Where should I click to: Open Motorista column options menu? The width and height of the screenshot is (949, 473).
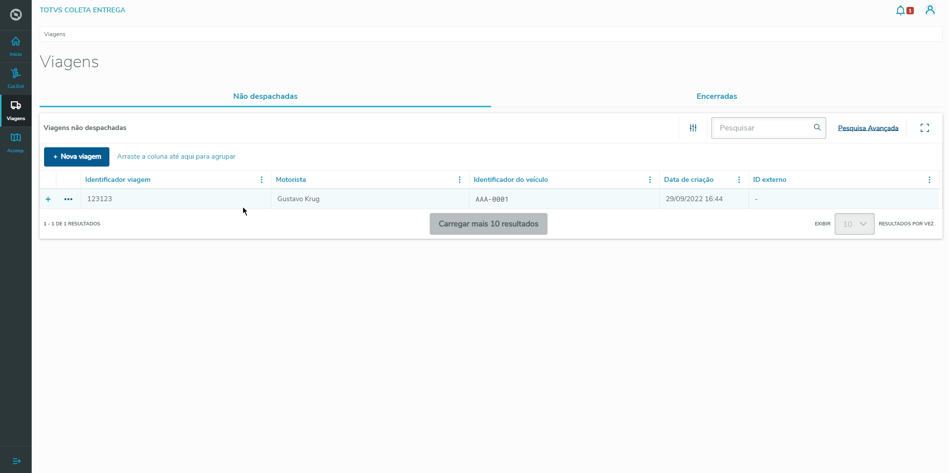[x=459, y=180]
